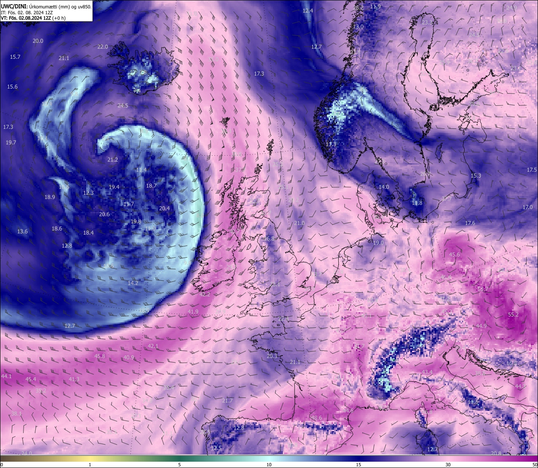Click the map value '14.0' over Denmark
This screenshot has width=538, height=468.
point(384,187)
